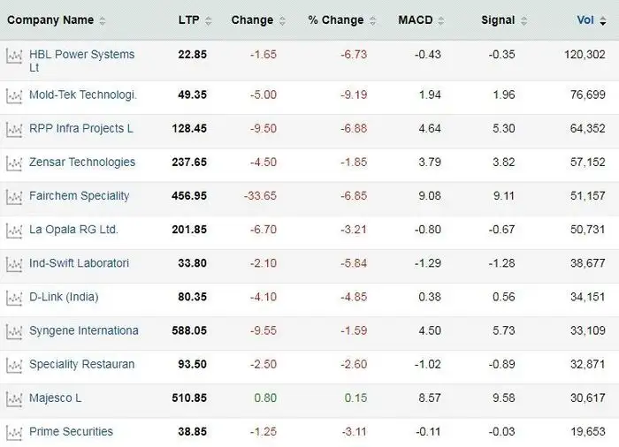Click chart icon next to Zensar Technologies
The height and width of the screenshot is (447, 619).
(13, 163)
